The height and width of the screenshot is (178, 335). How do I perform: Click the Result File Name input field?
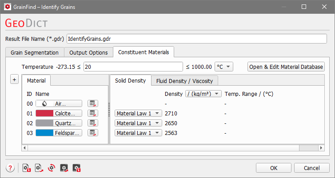point(197,39)
